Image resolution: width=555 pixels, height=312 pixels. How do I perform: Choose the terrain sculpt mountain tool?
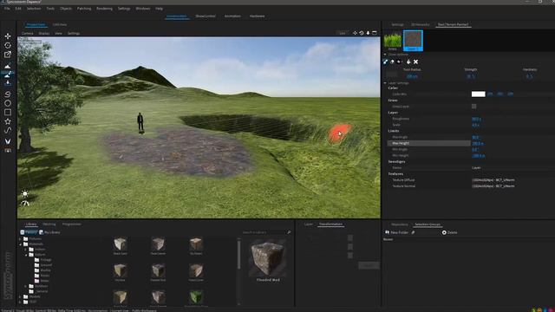tap(8, 66)
